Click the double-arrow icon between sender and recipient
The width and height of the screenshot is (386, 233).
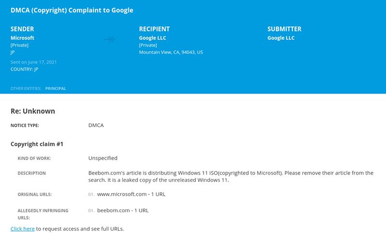[x=110, y=40]
